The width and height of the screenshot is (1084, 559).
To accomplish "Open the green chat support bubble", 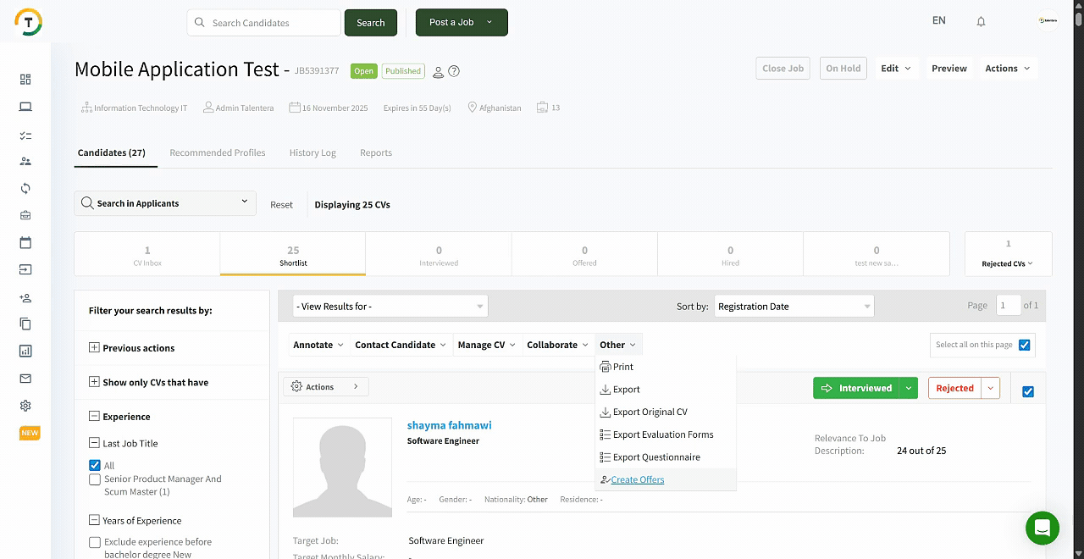I will [x=1042, y=529].
